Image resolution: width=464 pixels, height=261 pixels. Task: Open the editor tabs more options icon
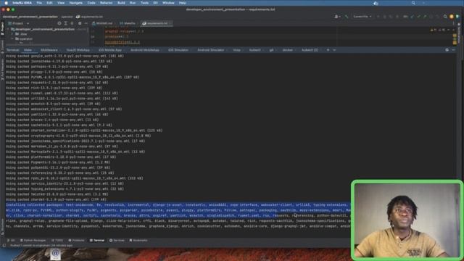[x=453, y=23]
